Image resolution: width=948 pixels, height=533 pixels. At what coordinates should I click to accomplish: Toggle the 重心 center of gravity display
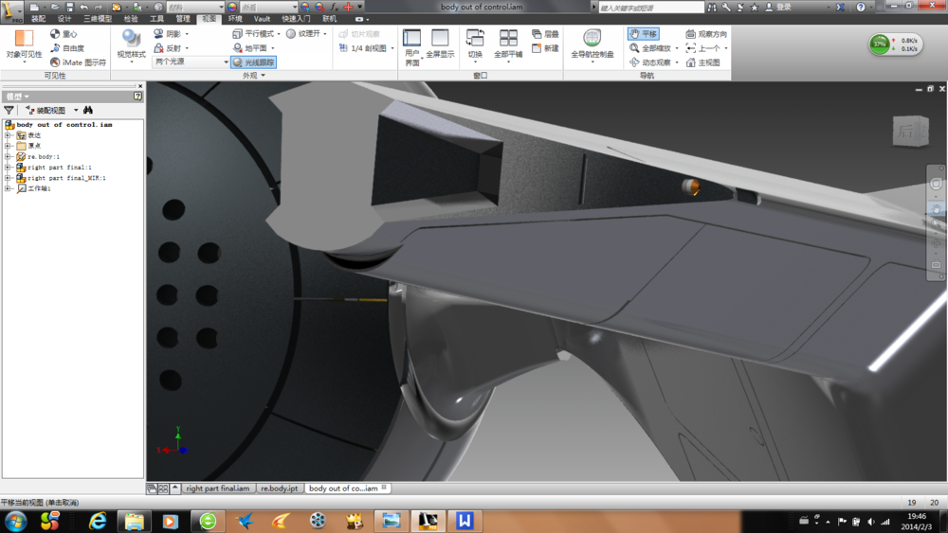(x=64, y=34)
